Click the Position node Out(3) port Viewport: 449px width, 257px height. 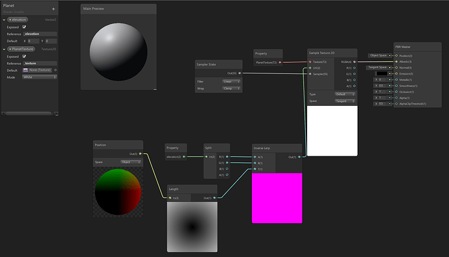pos(141,154)
